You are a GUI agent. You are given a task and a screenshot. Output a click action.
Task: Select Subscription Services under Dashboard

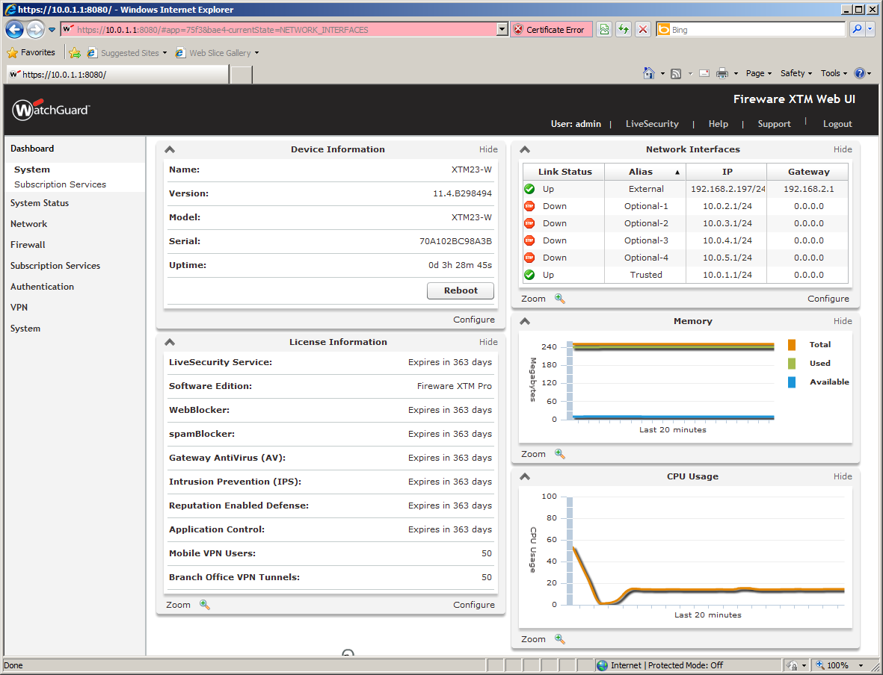click(x=61, y=184)
